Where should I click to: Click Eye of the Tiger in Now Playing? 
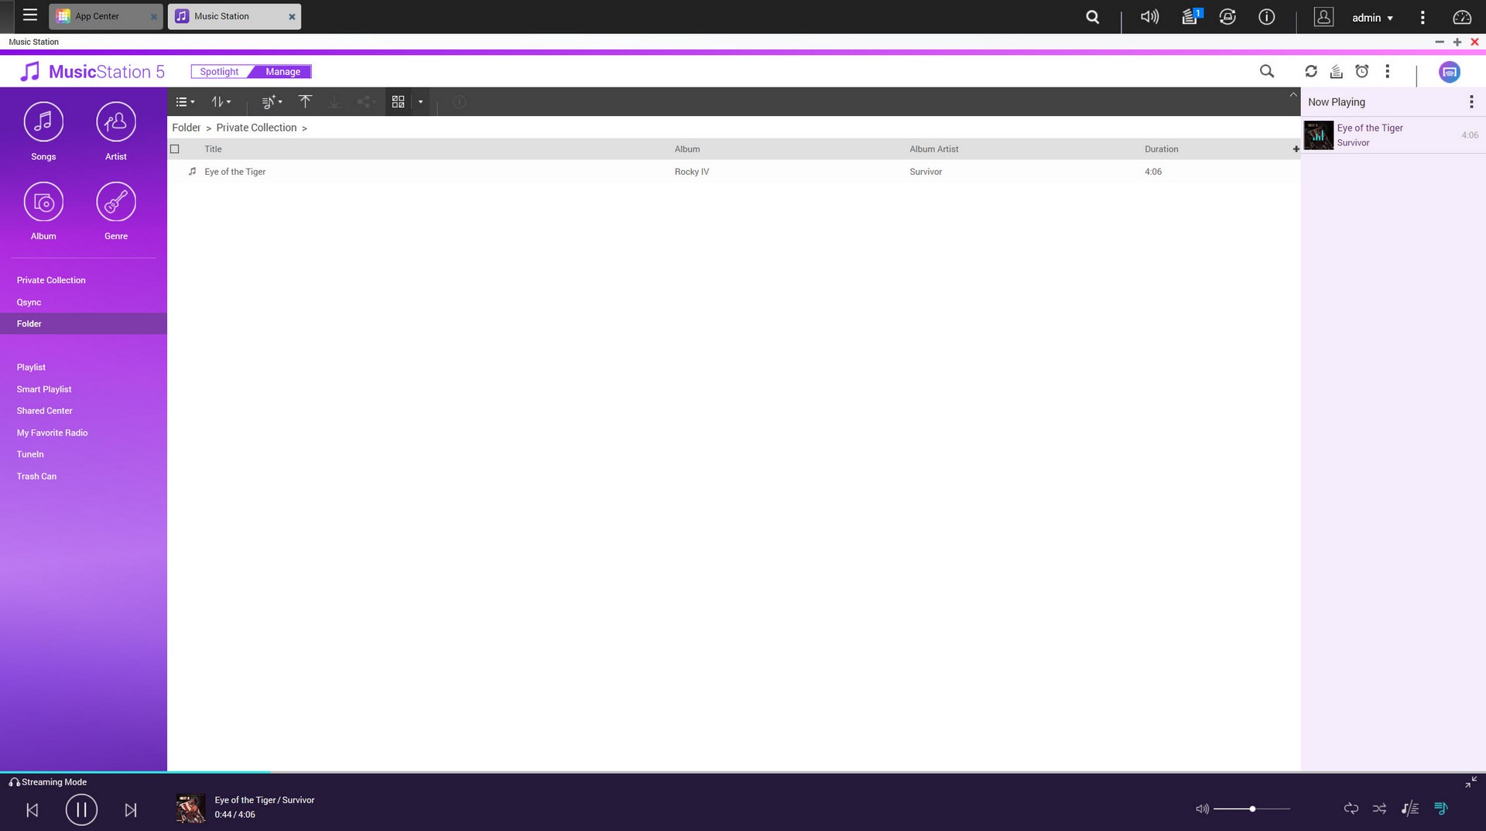(x=1392, y=135)
